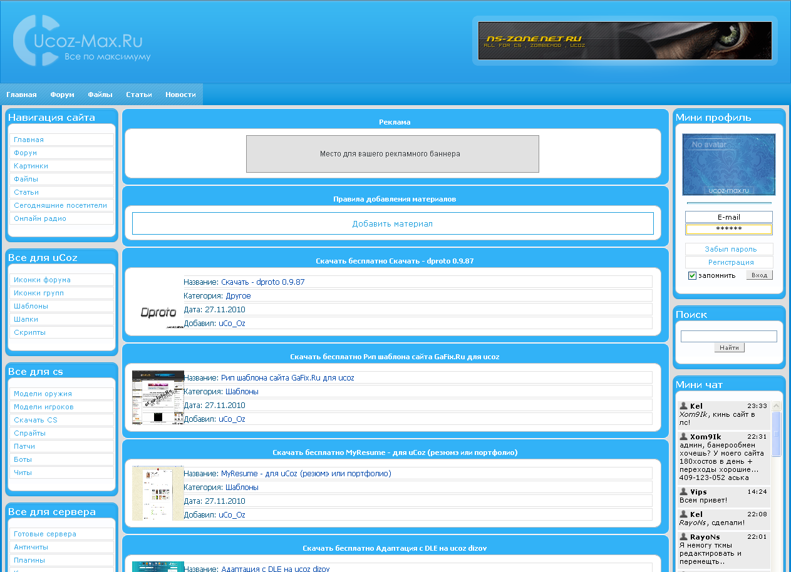Open the ns-zone.net.ru banner
The height and width of the screenshot is (572, 791).
click(624, 41)
